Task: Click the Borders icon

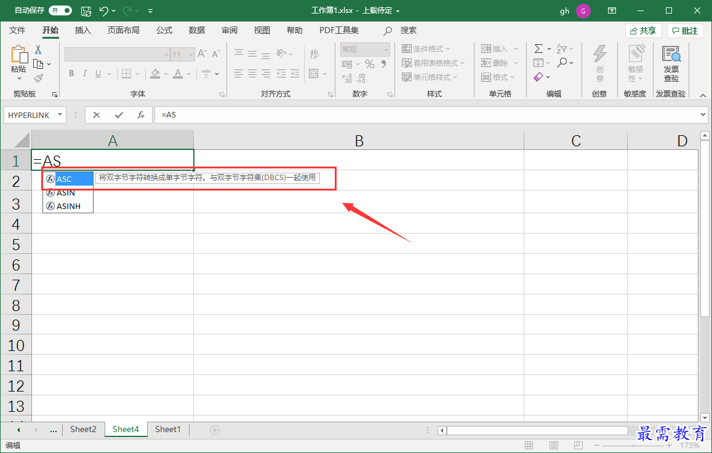Action: 127,74
